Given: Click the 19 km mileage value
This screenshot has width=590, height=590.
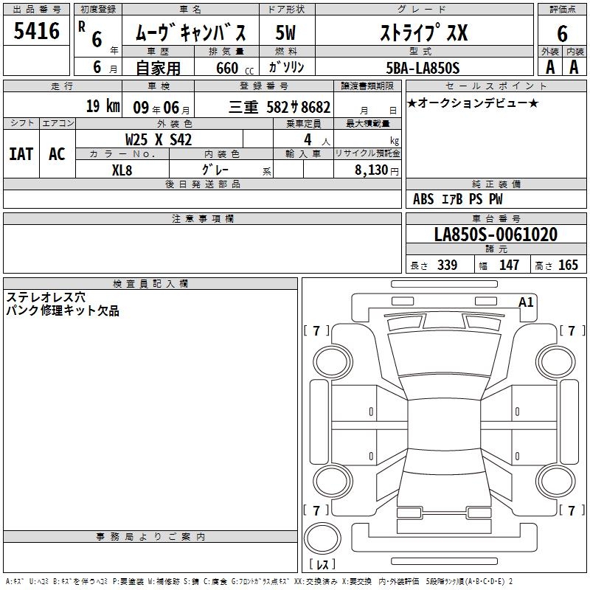Looking at the screenshot, I should [x=102, y=106].
